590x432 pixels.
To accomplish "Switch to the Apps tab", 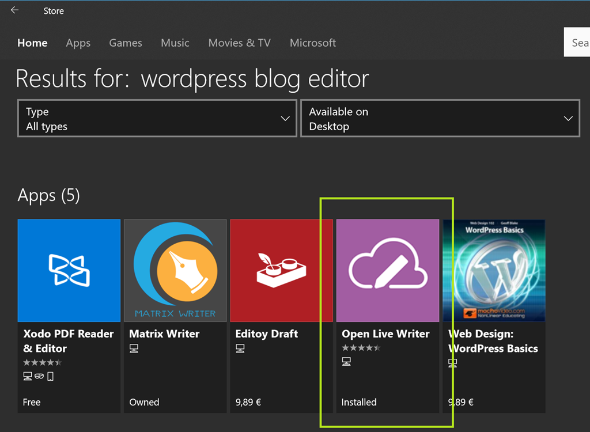I will point(78,43).
